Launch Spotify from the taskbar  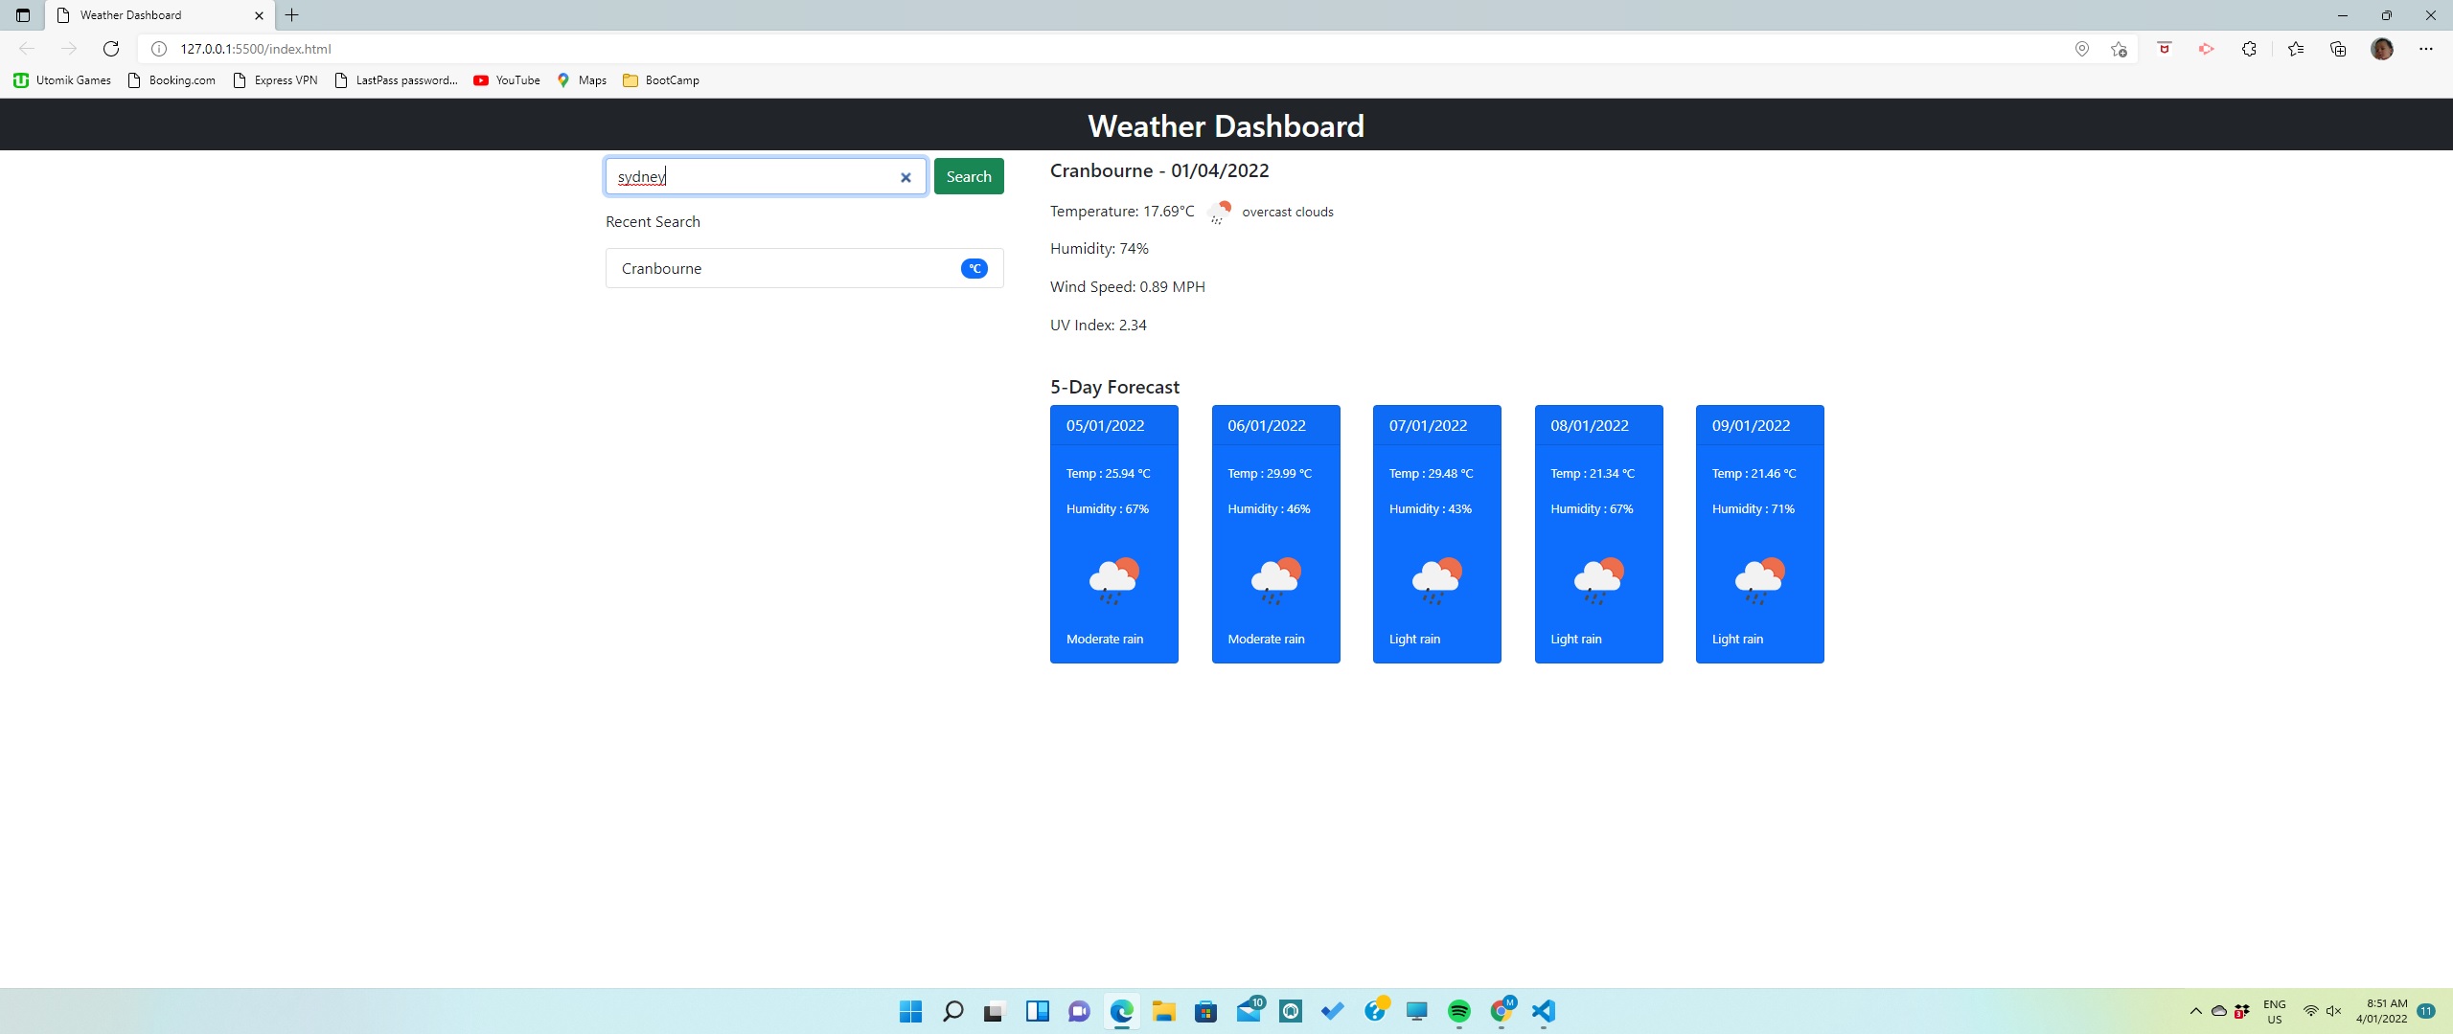1459,1010
